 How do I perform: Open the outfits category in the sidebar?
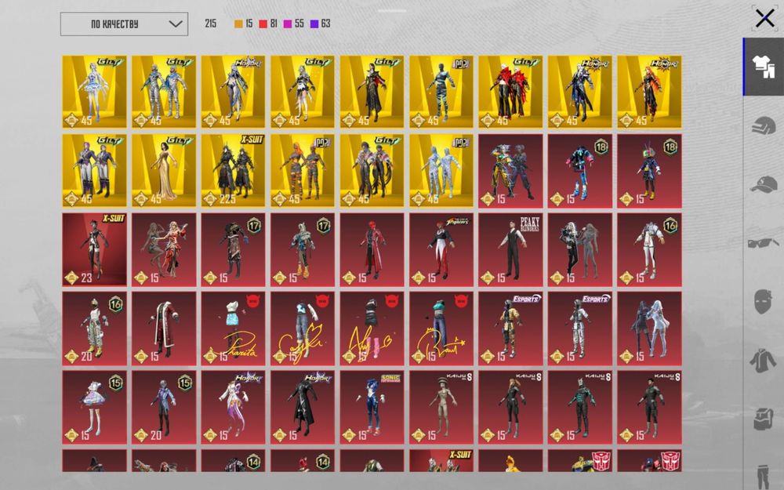(764, 67)
